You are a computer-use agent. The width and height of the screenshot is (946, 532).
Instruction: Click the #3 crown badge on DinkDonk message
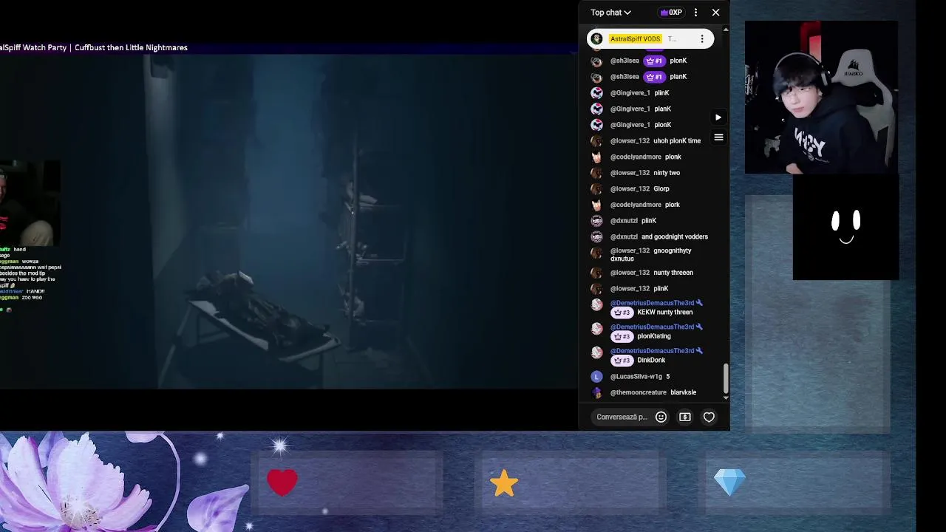pos(622,361)
